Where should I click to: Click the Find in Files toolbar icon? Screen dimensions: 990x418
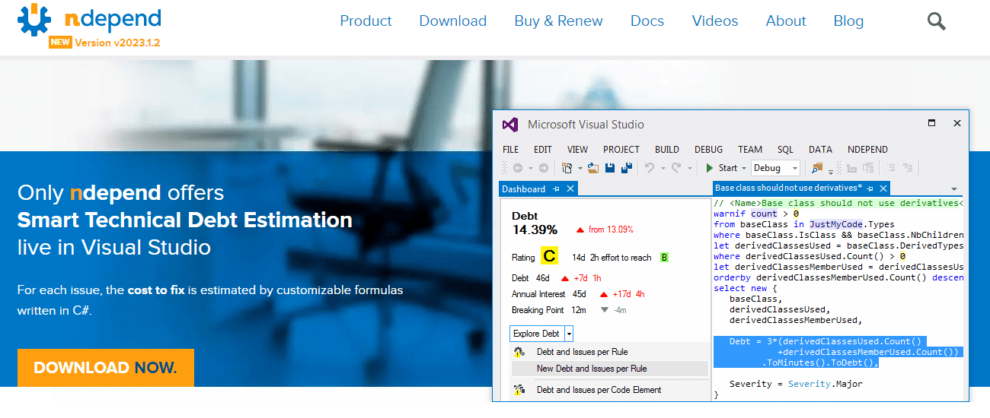click(x=817, y=168)
